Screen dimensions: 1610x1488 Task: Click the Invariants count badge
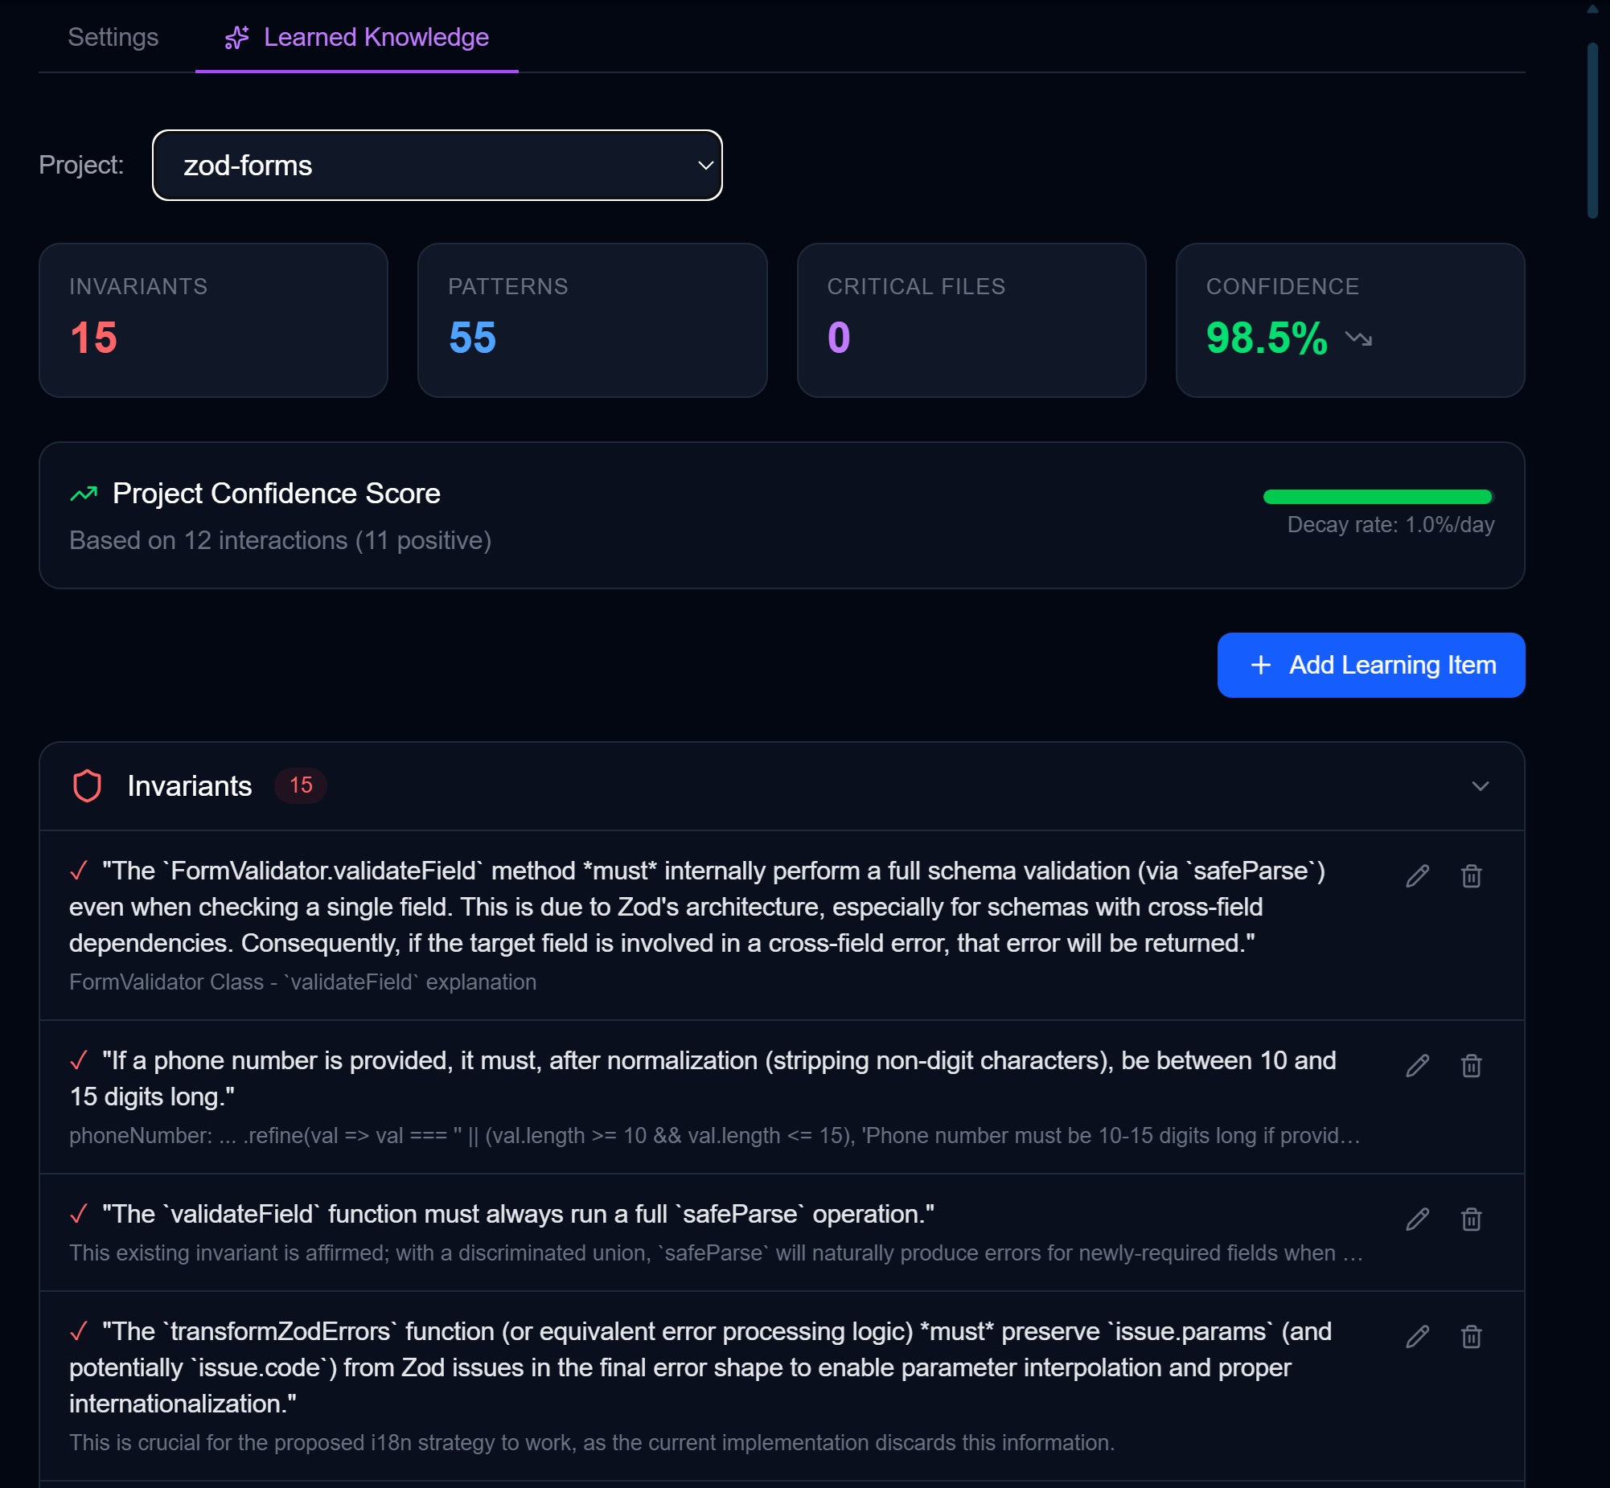pos(301,785)
